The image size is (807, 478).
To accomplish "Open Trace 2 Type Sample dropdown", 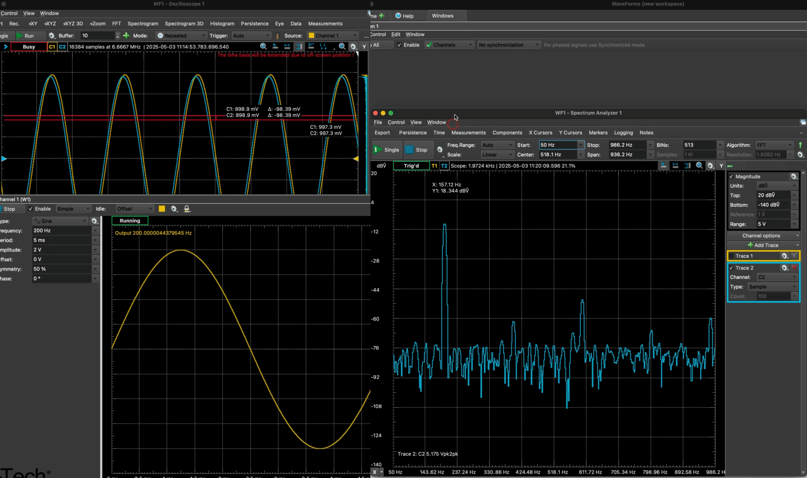I will [x=773, y=287].
